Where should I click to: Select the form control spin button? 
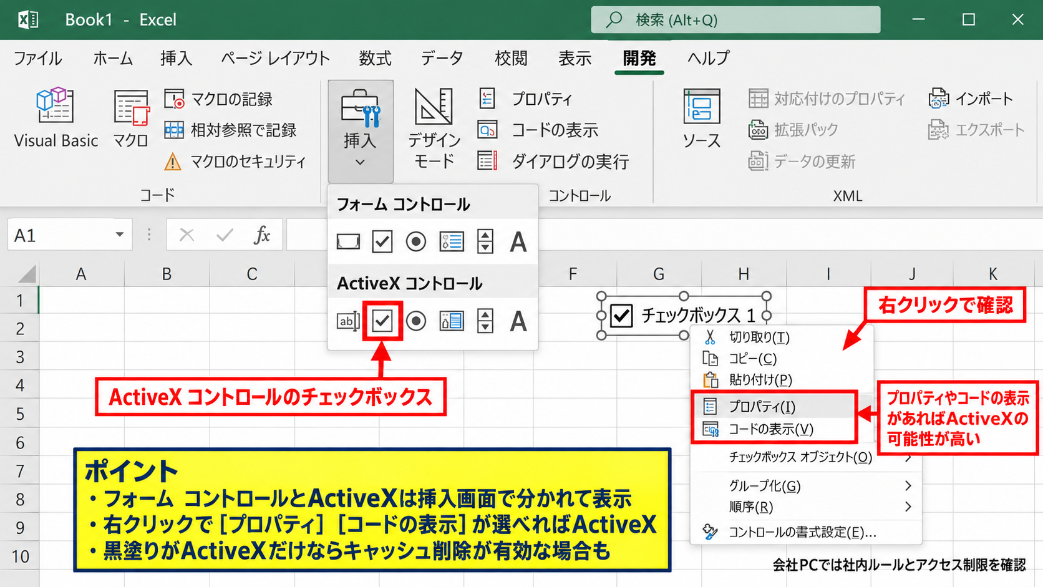coord(485,241)
